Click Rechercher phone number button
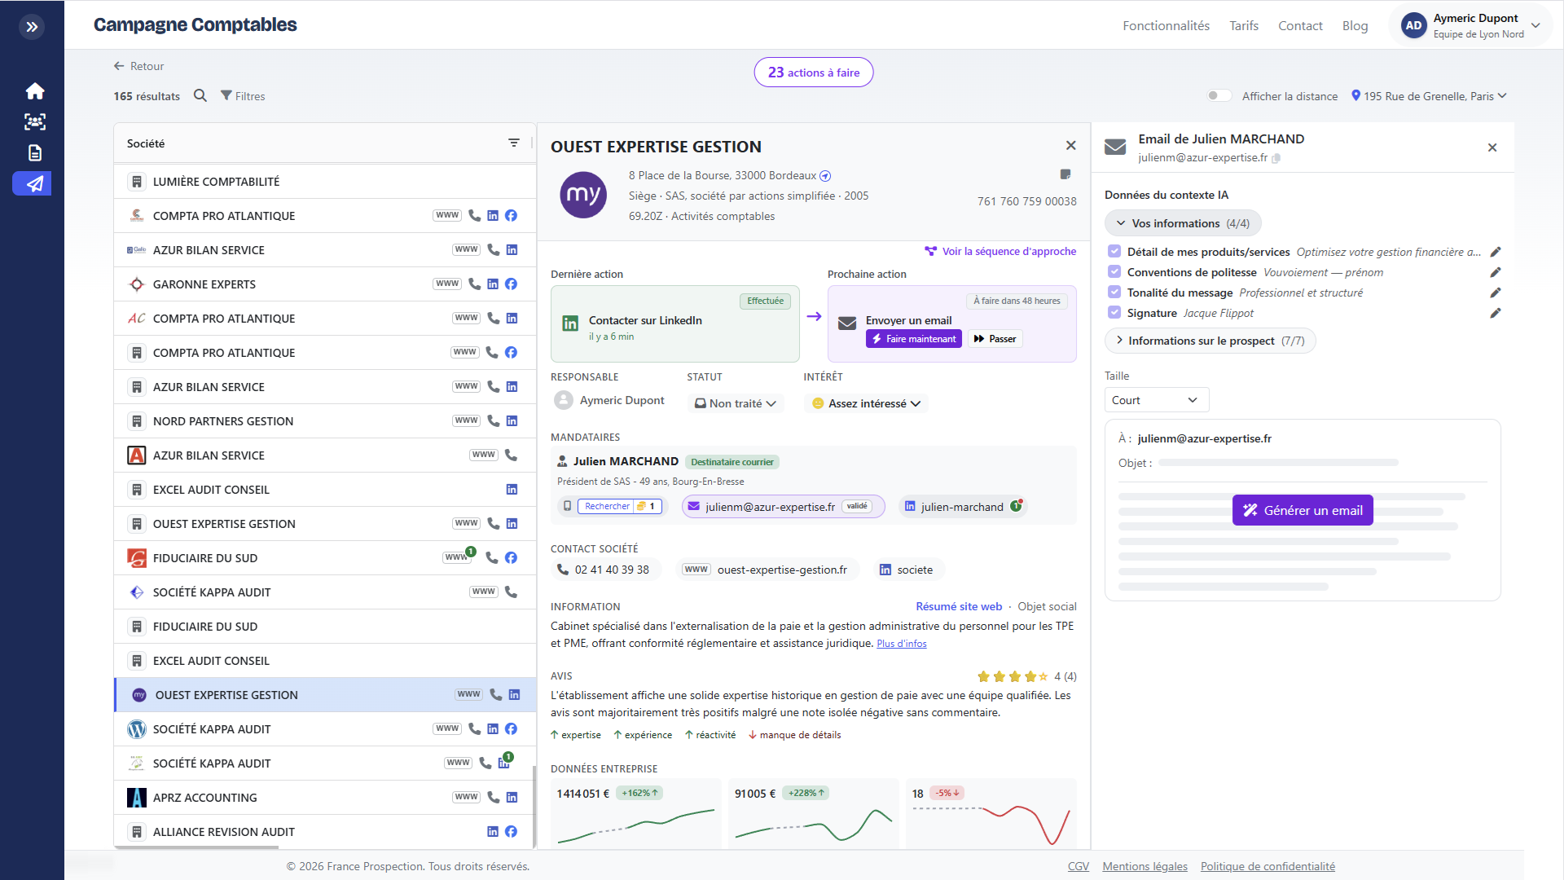1564x880 pixels. coord(619,506)
